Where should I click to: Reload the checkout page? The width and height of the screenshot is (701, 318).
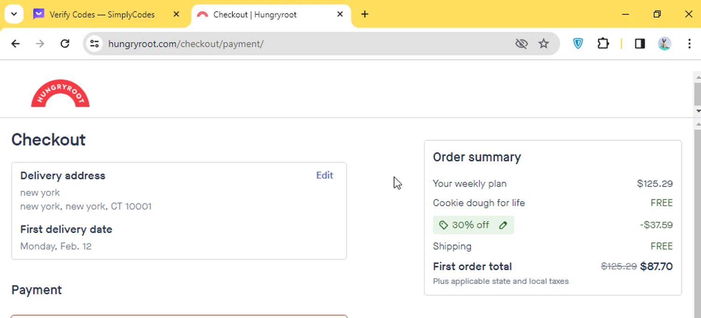[65, 43]
